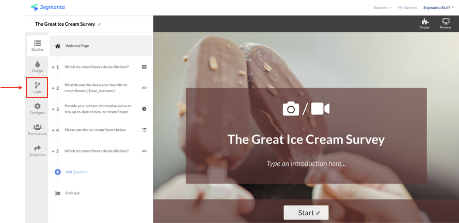Expand the Support dropdown menu
Viewport: 459px width, 223px height.
coord(382,8)
